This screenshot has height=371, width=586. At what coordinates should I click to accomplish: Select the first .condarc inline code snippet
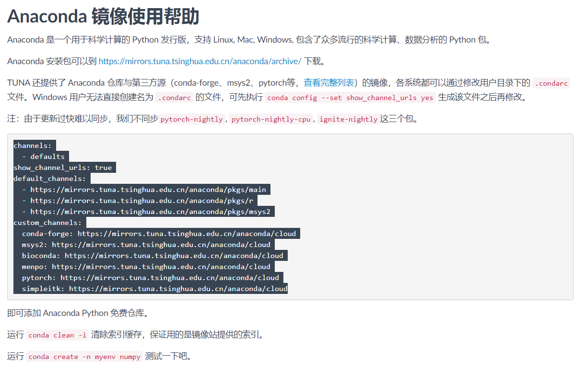click(551, 83)
